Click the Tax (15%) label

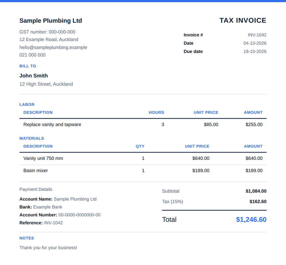point(173,202)
